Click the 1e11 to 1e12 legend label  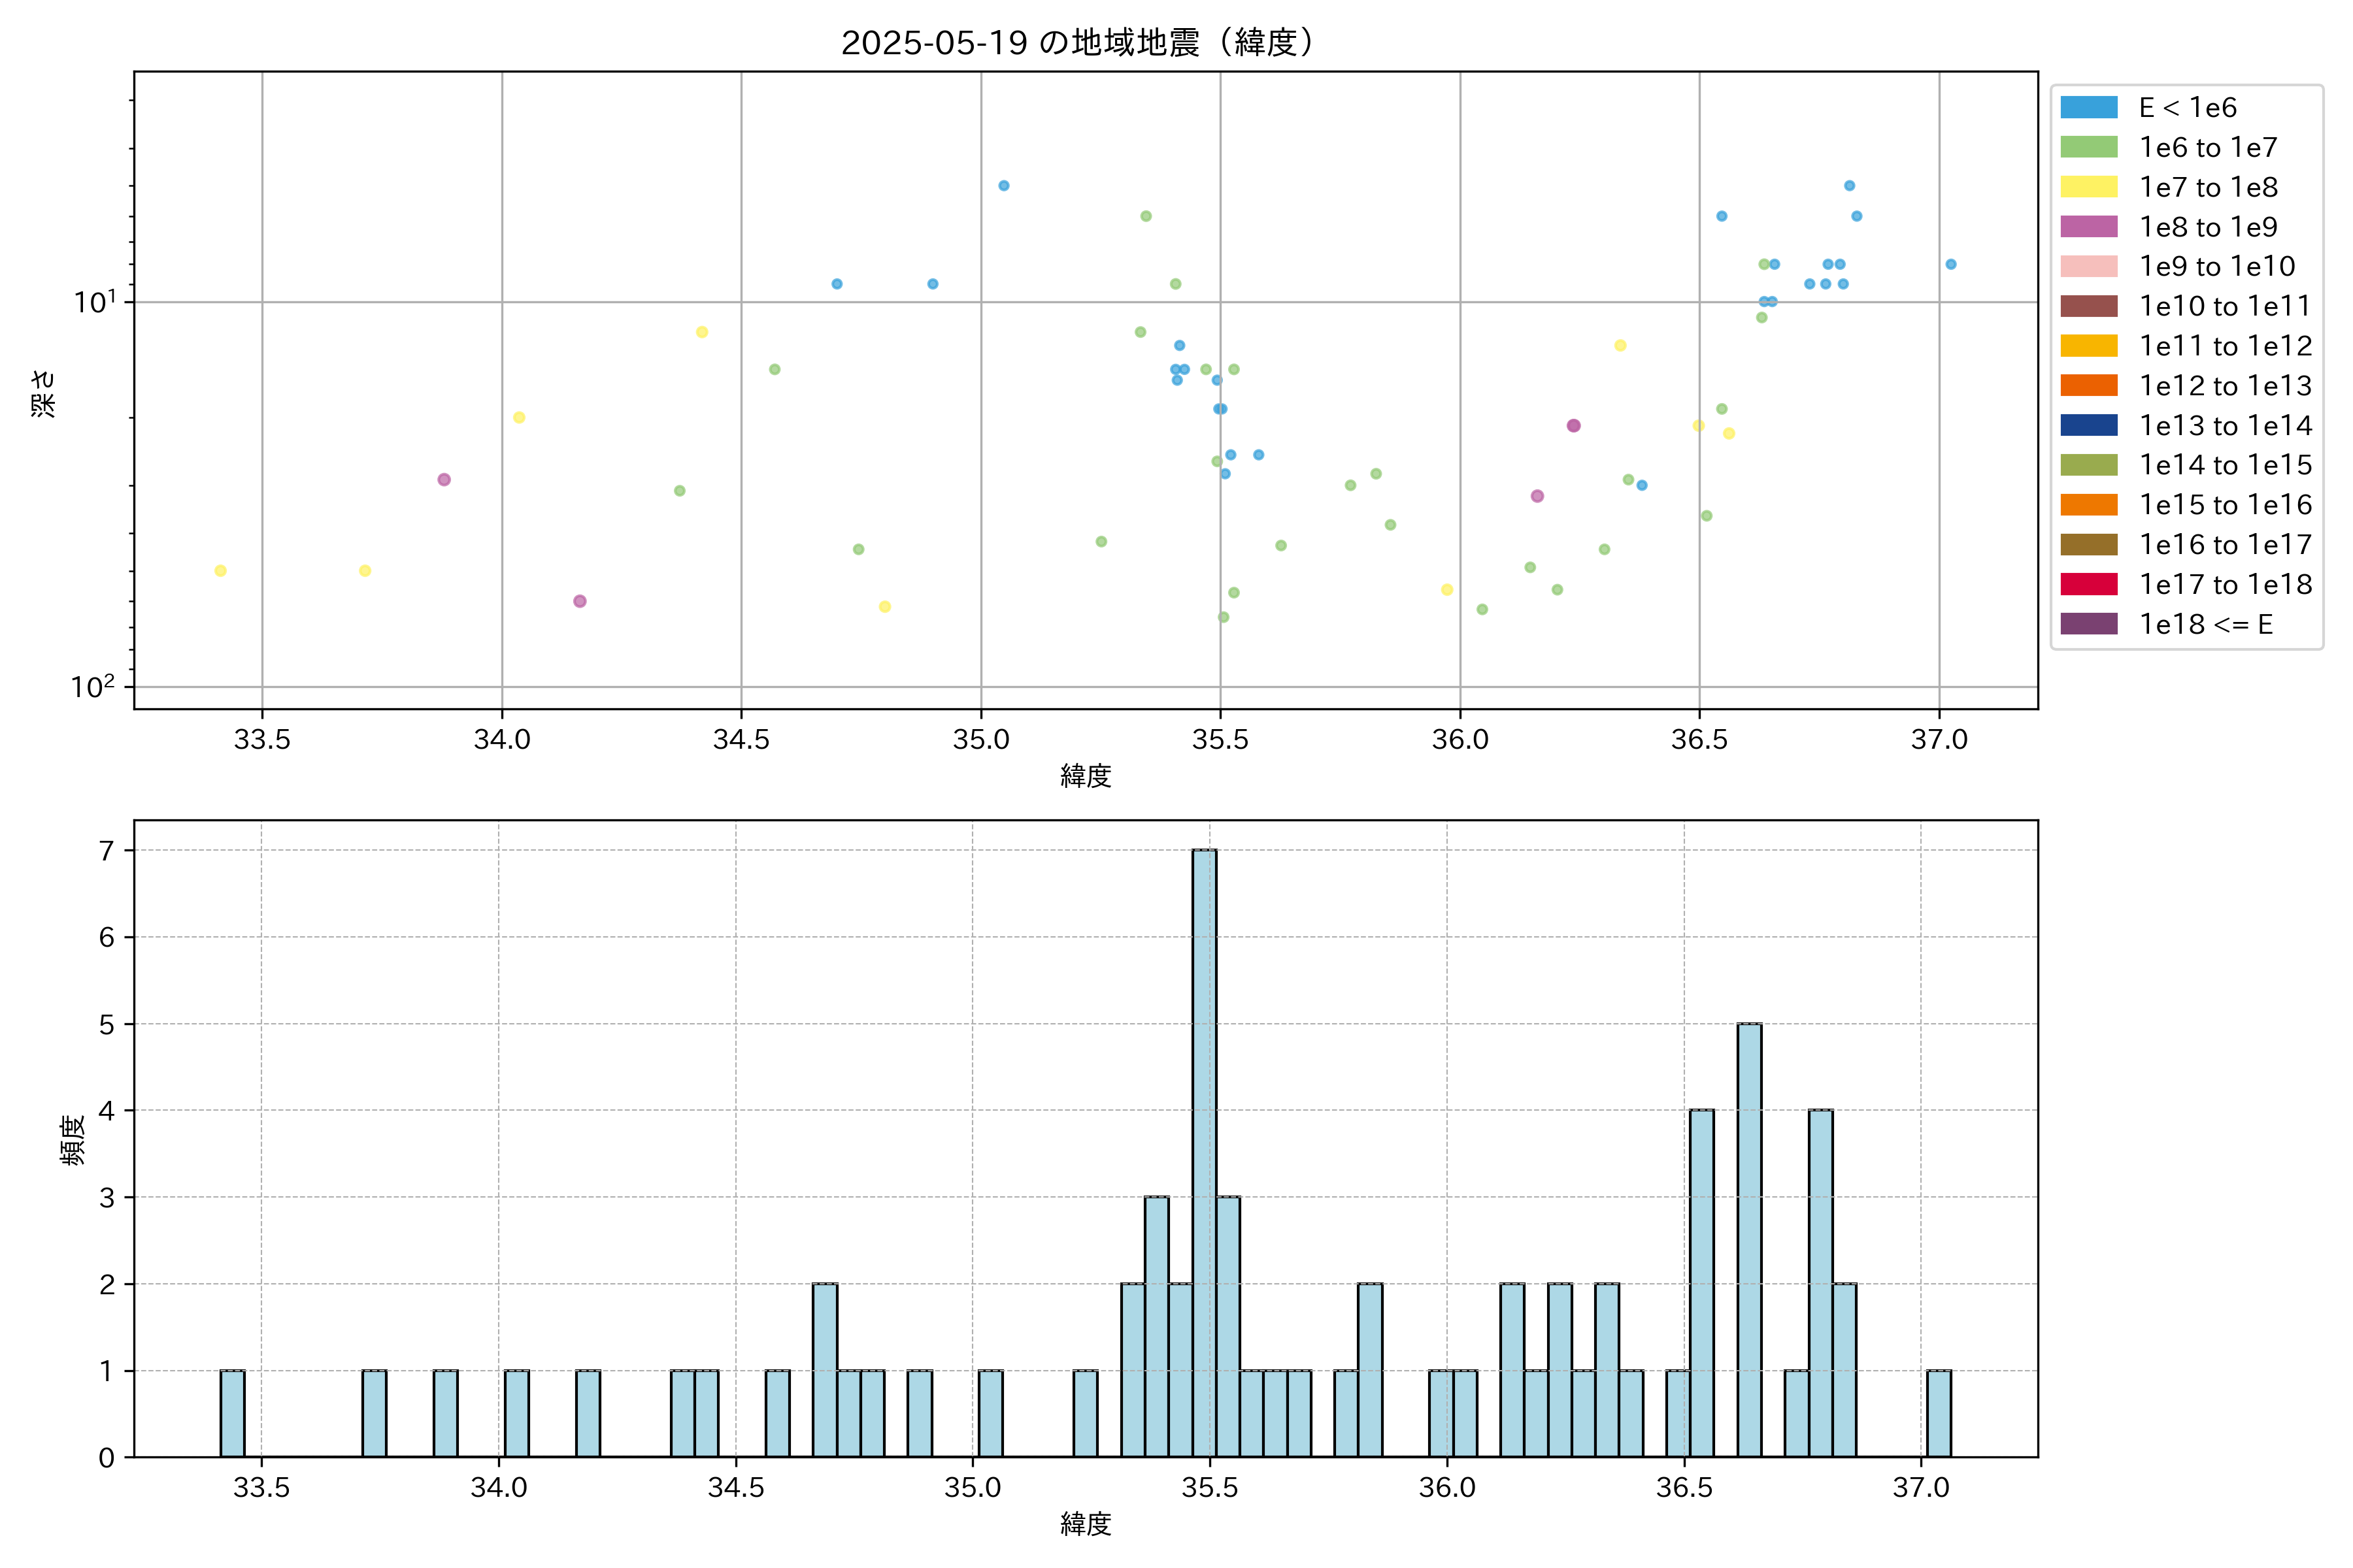2225,346
